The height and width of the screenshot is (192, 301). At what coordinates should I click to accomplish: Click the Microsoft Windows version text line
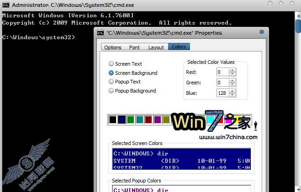(68, 16)
